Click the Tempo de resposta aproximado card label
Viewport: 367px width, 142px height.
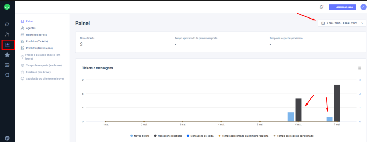pyautogui.click(x=286, y=38)
